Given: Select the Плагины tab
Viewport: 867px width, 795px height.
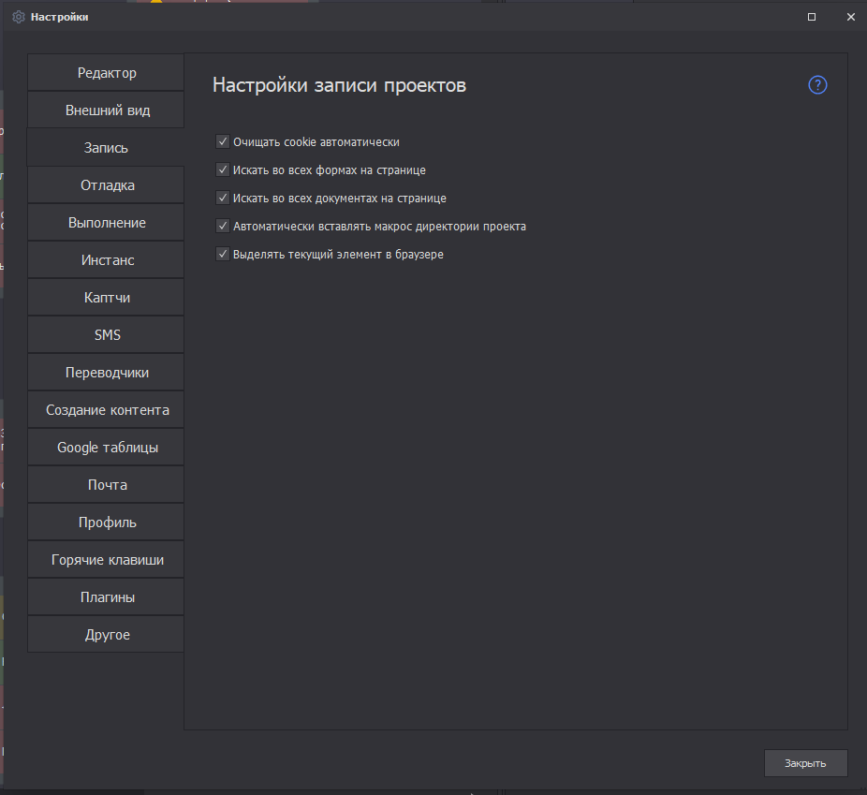Looking at the screenshot, I should (x=107, y=597).
